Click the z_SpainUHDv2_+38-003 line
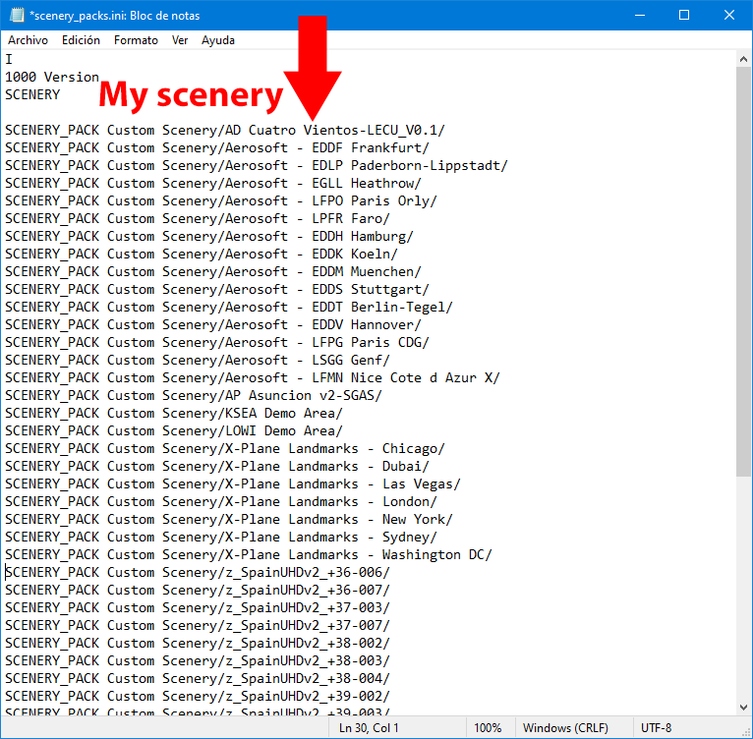 [198, 661]
